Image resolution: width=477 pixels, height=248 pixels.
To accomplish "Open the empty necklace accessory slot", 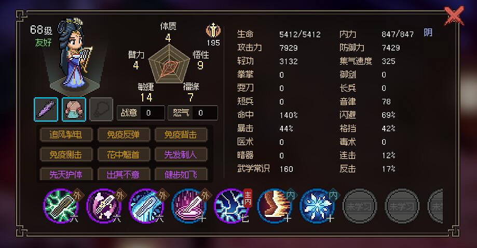I will pyautogui.click(x=102, y=110).
